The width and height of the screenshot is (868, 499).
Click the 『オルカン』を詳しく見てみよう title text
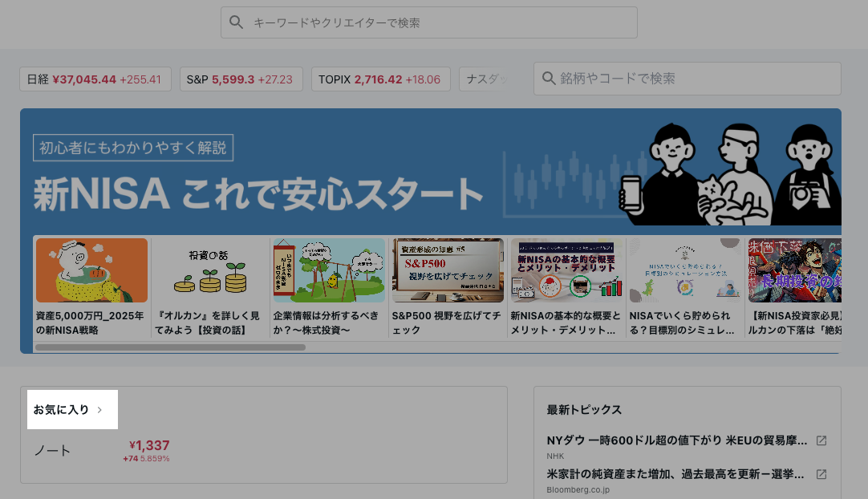[207, 323]
